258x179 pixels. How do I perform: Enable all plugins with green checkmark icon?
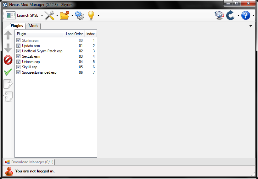(8, 72)
